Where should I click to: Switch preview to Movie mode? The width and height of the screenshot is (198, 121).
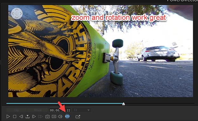click(38, 110)
